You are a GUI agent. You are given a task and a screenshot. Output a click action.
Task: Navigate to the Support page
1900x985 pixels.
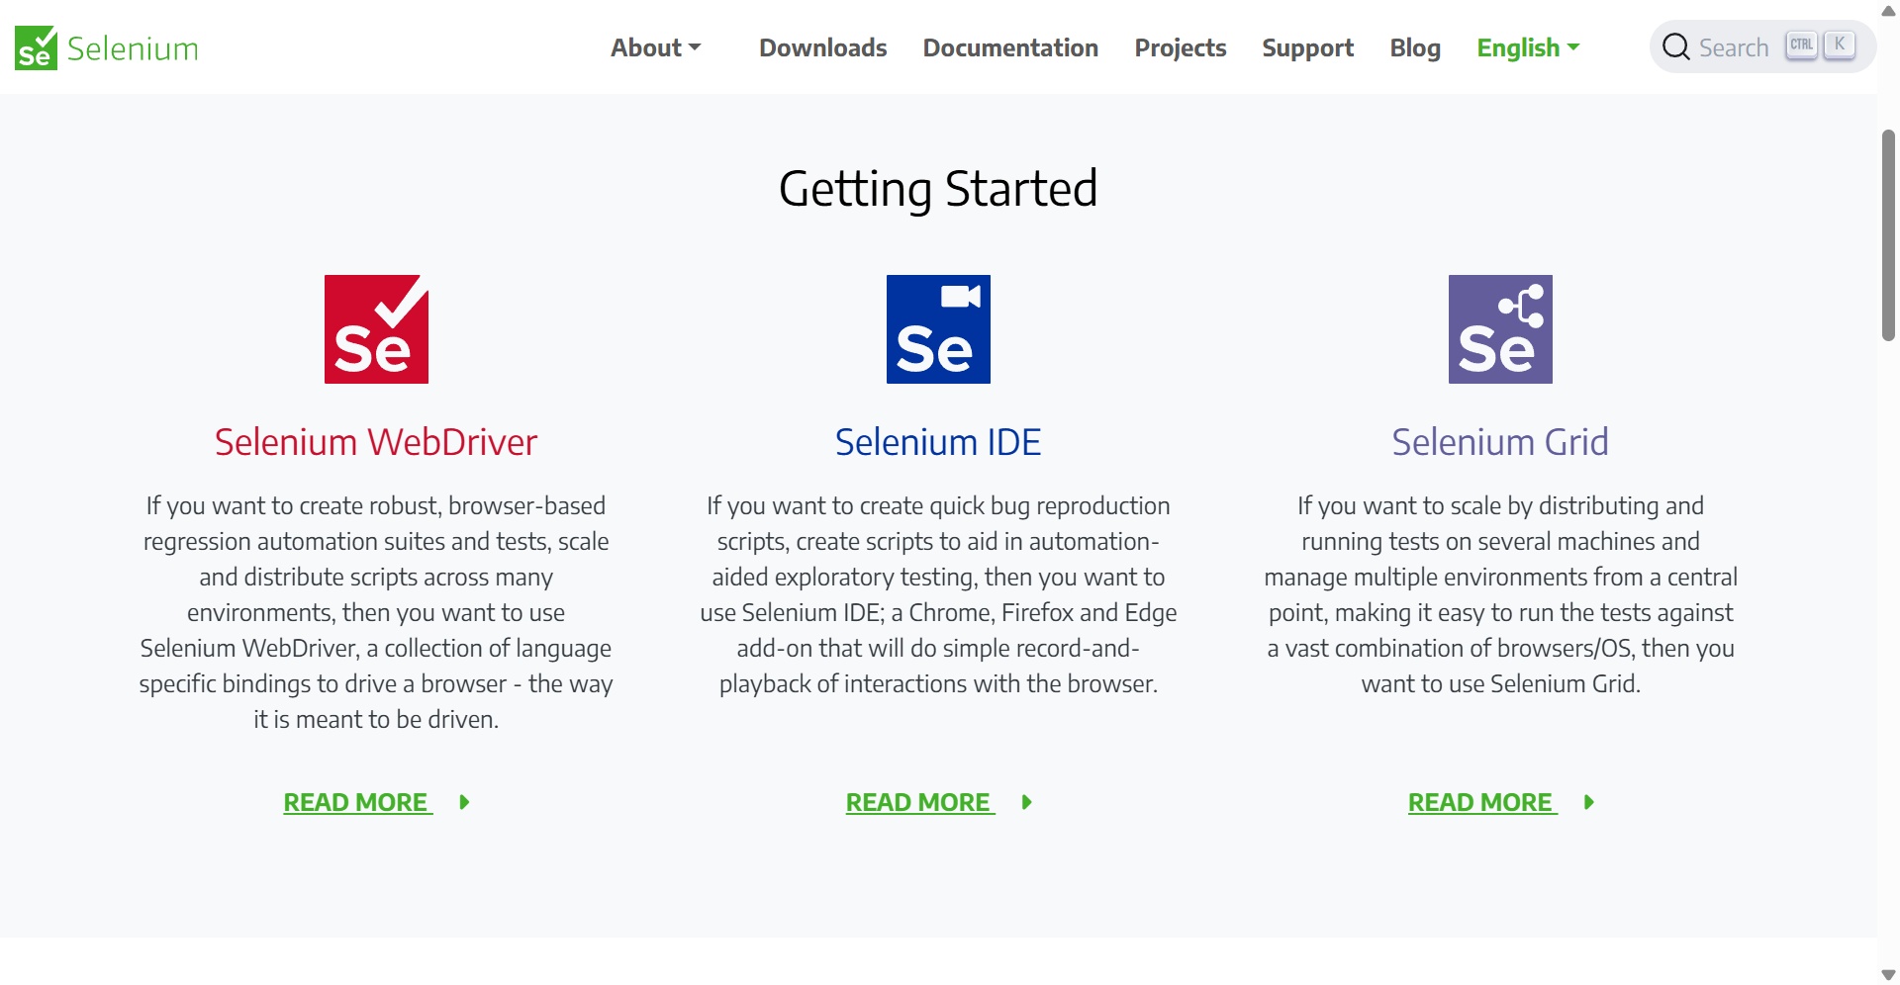click(x=1308, y=47)
